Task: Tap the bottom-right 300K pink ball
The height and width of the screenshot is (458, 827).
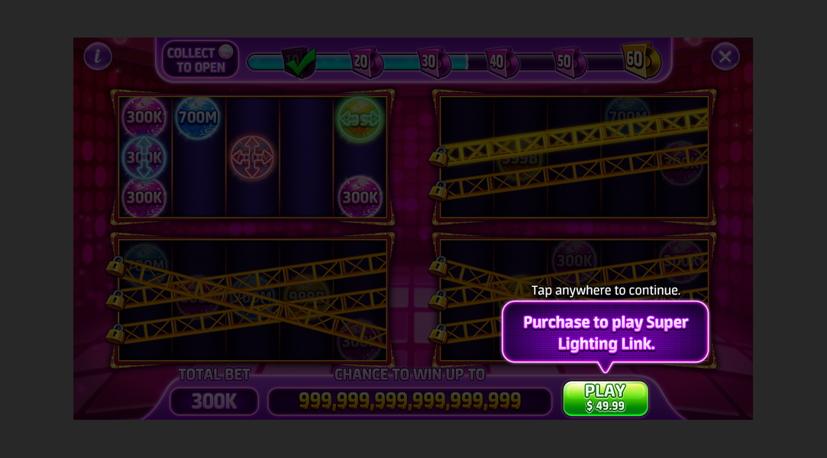Action: [x=360, y=197]
